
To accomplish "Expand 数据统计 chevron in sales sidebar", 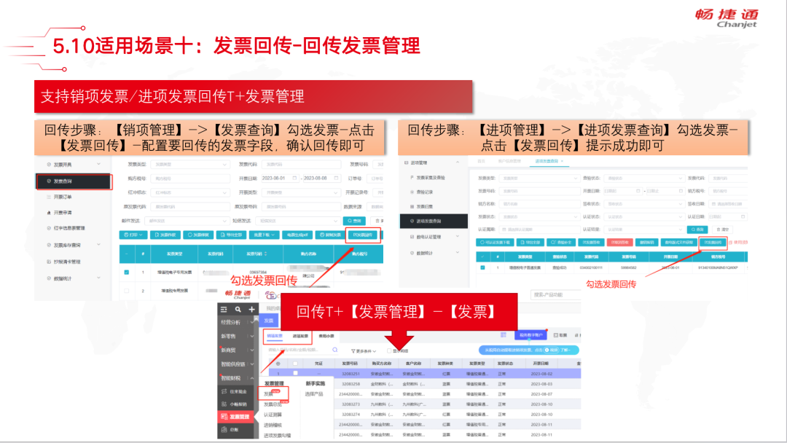I will [98, 278].
